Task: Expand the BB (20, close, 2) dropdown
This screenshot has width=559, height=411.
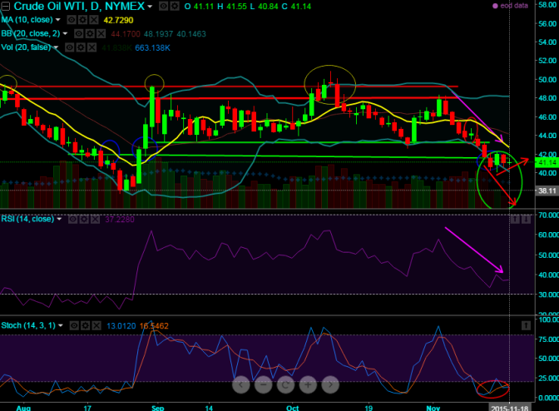Action: (65, 34)
